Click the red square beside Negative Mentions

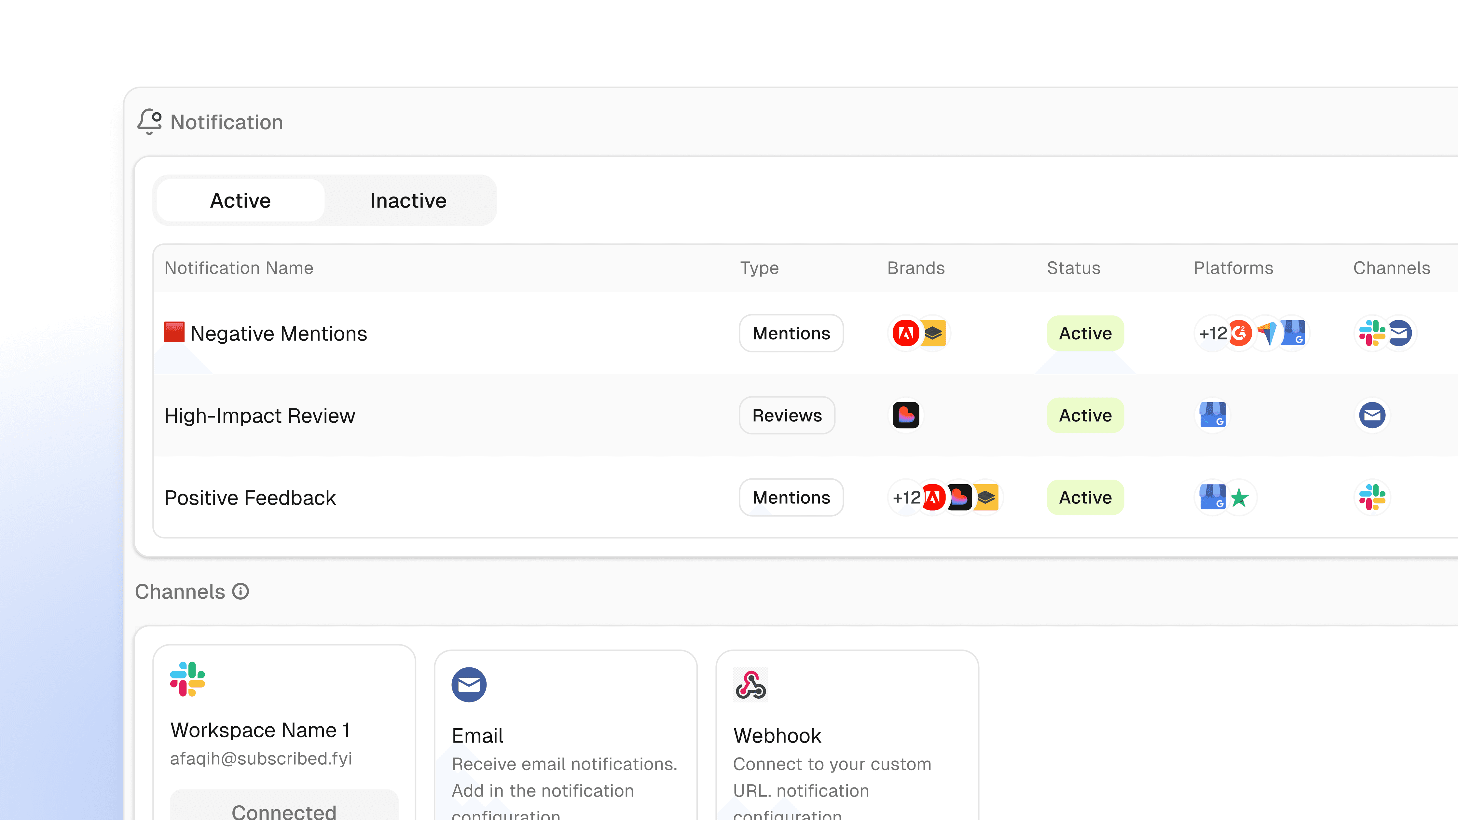[174, 332]
